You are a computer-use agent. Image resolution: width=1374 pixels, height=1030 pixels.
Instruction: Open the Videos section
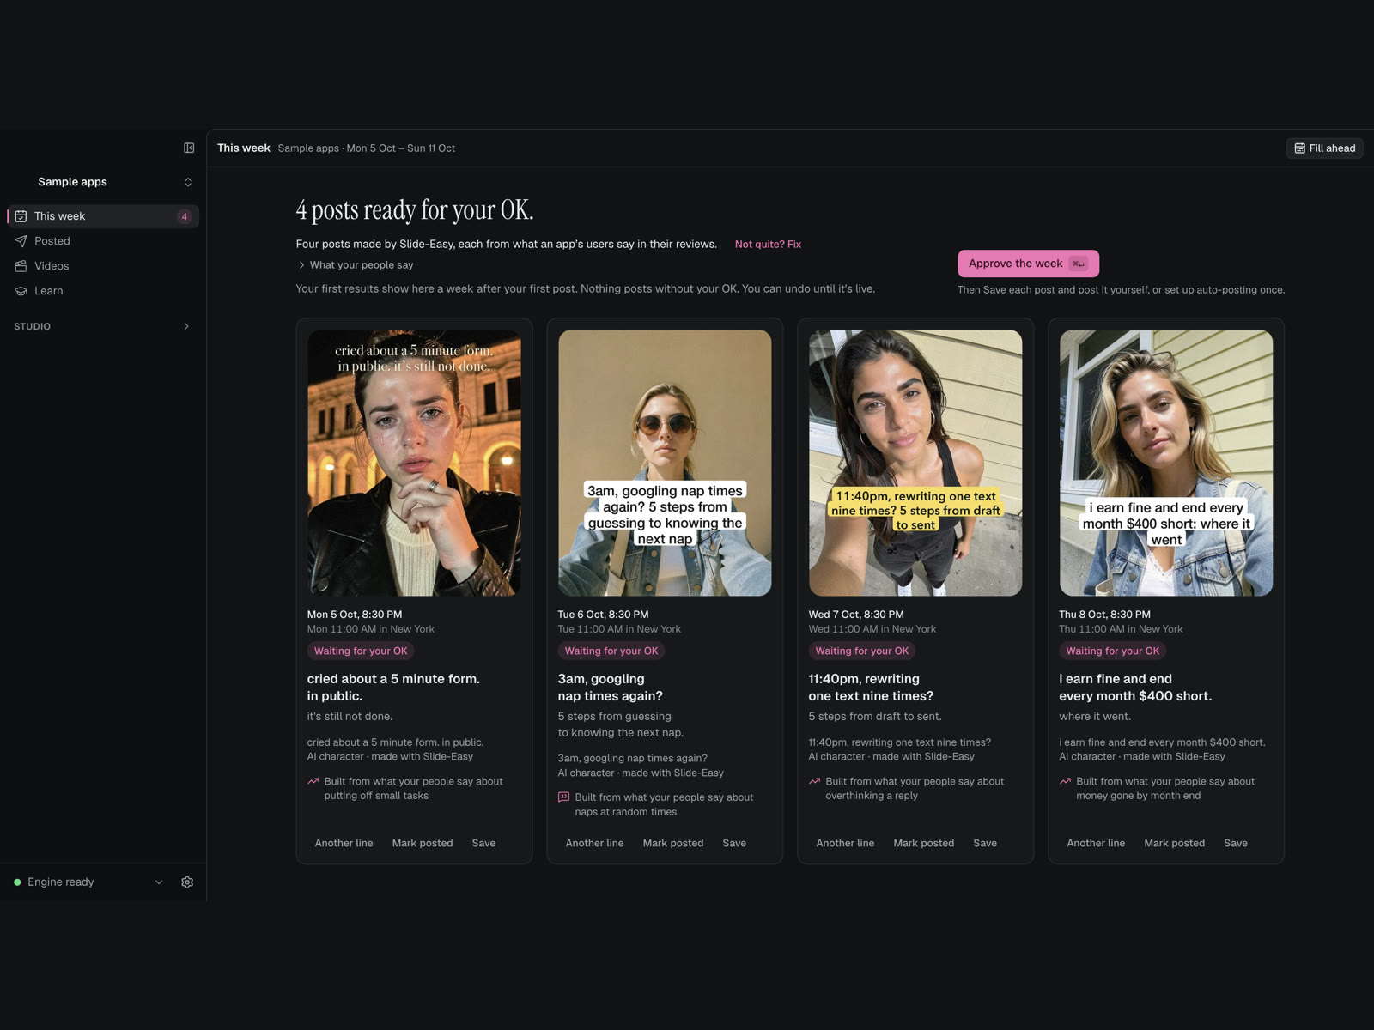point(103,266)
